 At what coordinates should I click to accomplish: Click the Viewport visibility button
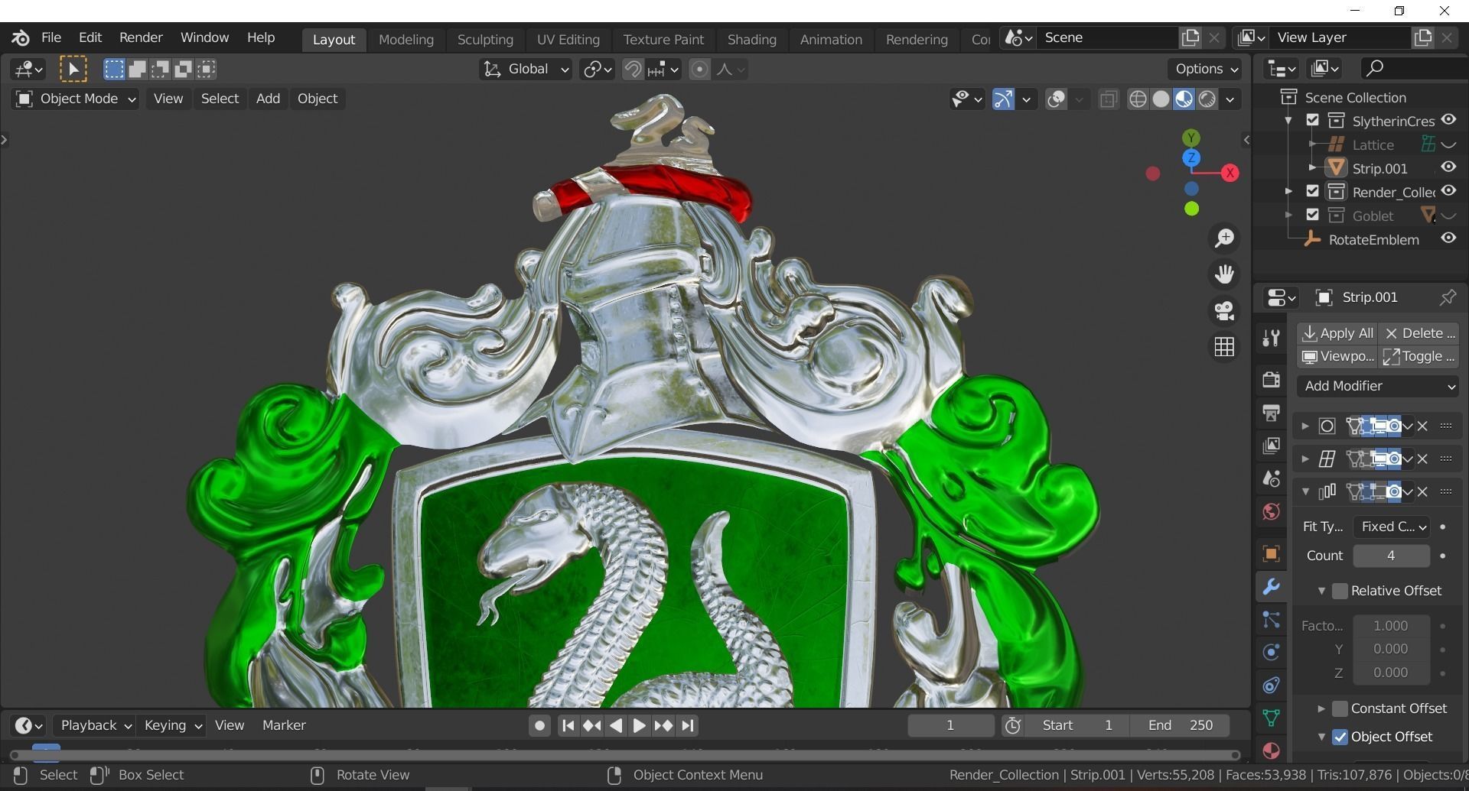click(1337, 356)
